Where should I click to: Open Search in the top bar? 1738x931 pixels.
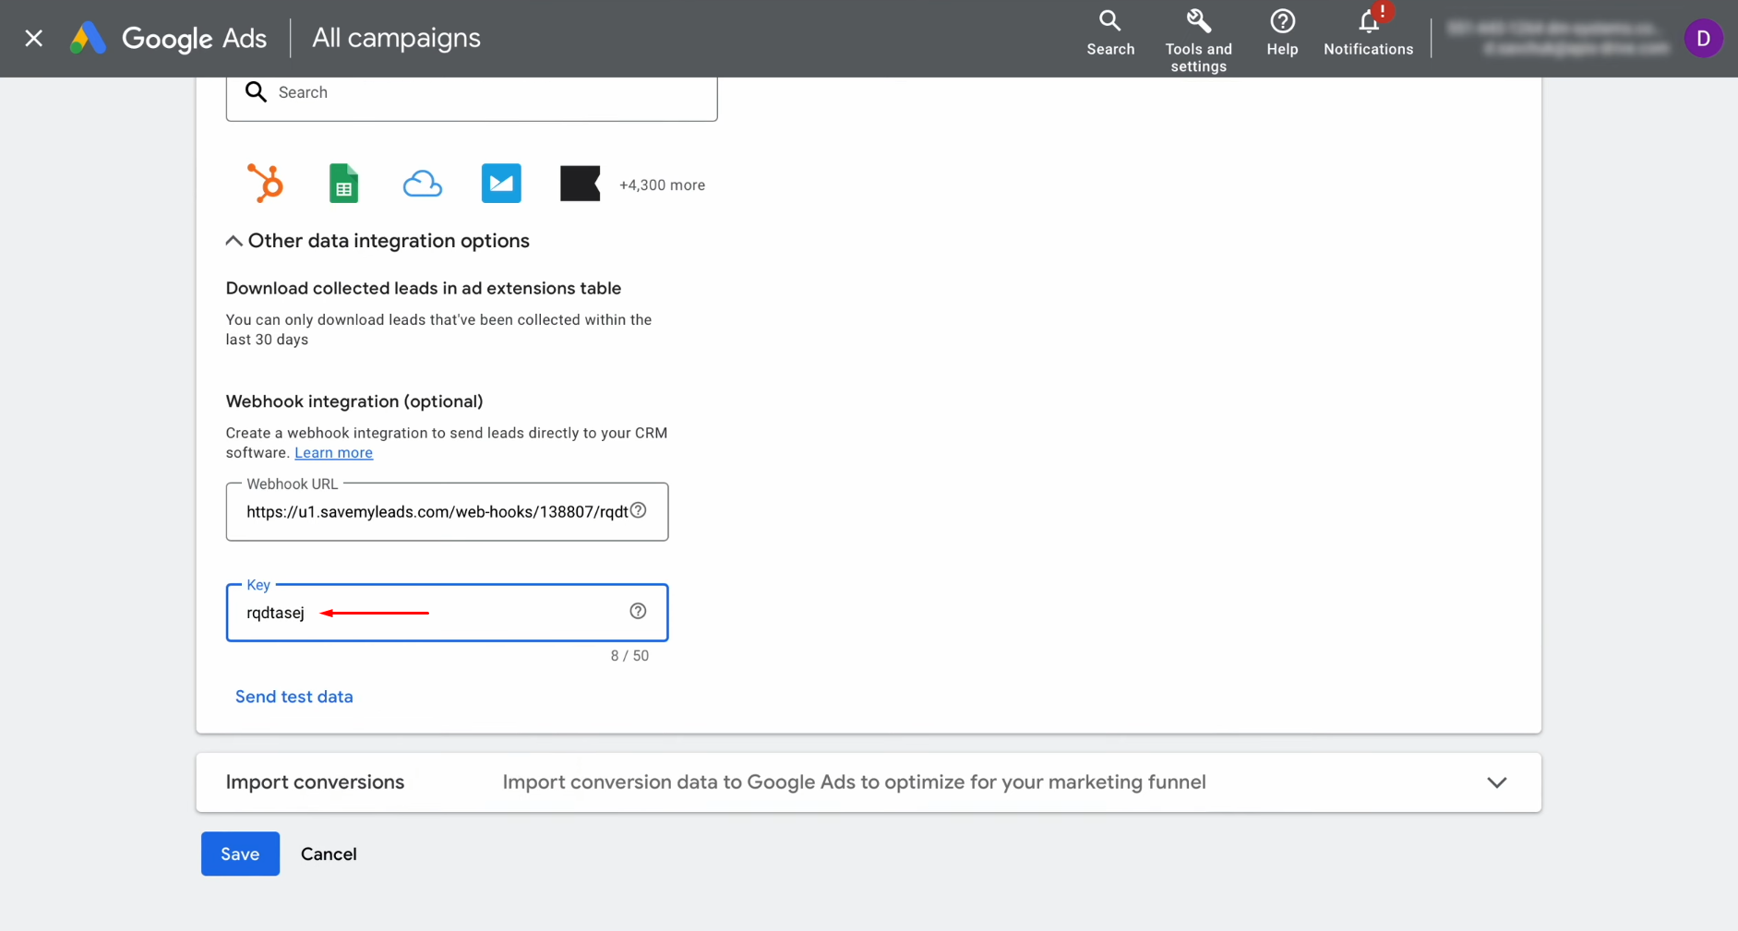click(x=1110, y=33)
